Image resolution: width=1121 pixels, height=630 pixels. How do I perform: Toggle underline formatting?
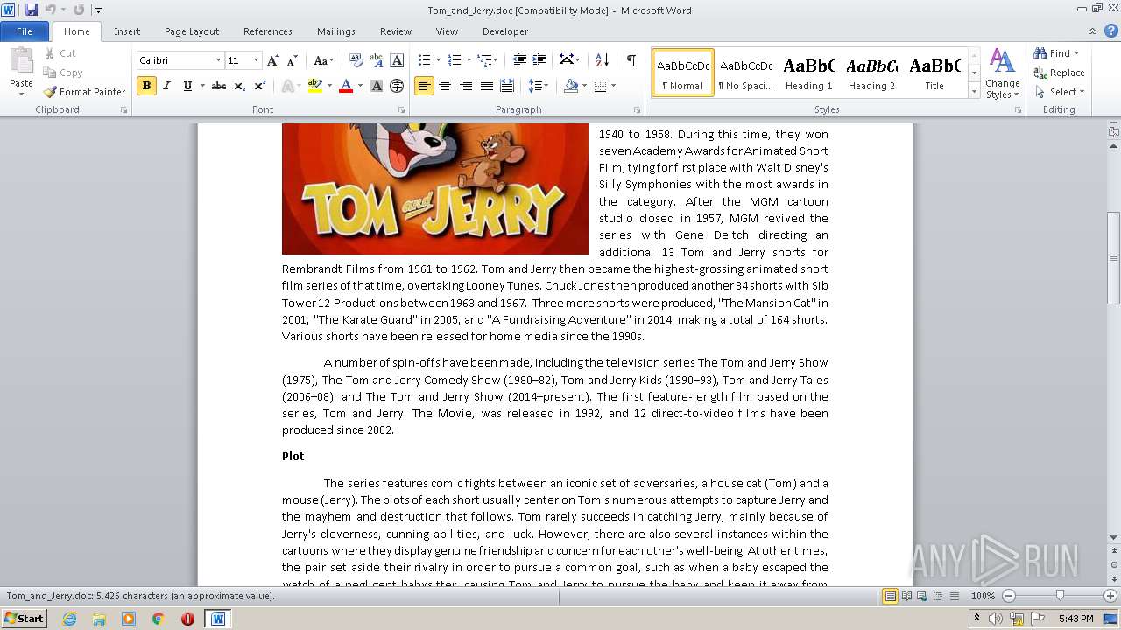coord(187,86)
